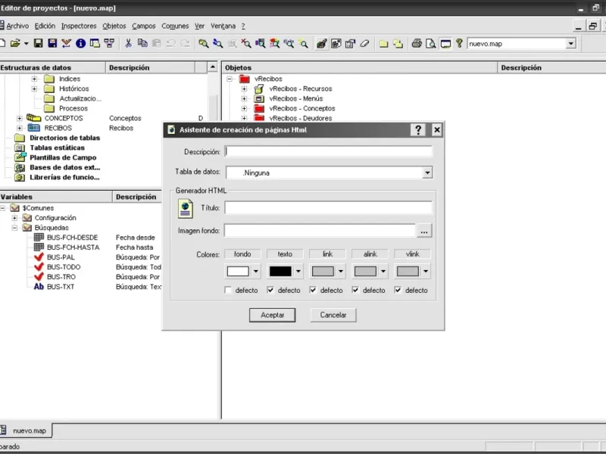Image resolution: width=606 pixels, height=454 pixels.
Task: Click the dialog's question mark help button
Action: (x=418, y=129)
